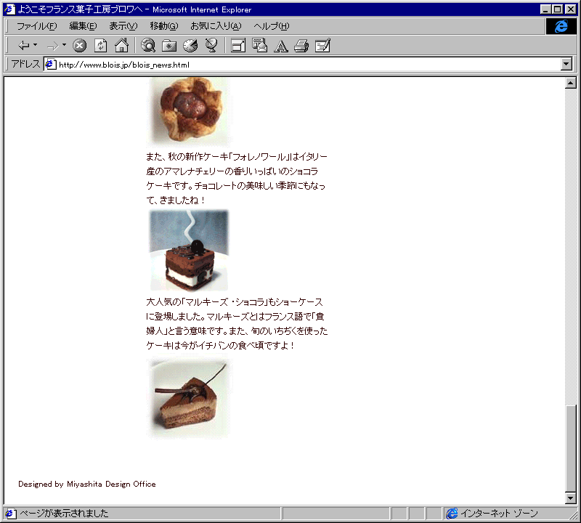The width and height of the screenshot is (581, 523).
Task: Go to the Home page icon
Action: tap(121, 46)
